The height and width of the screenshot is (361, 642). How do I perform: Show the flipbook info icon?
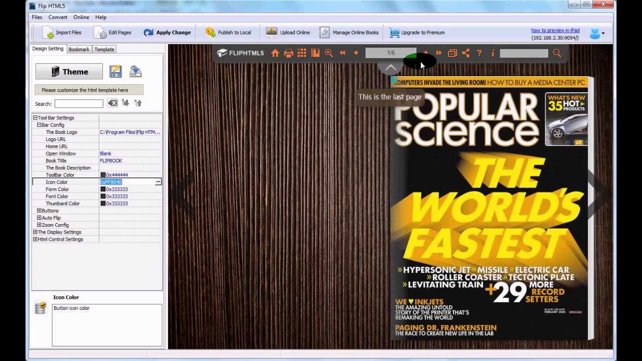493,53
